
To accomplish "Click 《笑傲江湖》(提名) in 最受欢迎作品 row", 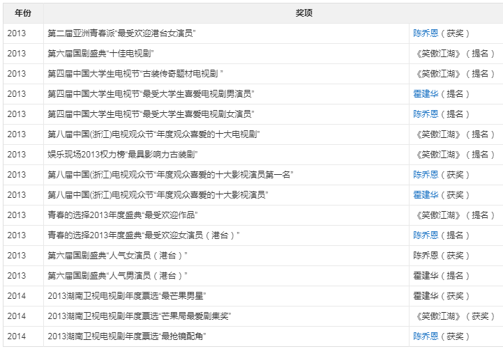I will click(455, 215).
